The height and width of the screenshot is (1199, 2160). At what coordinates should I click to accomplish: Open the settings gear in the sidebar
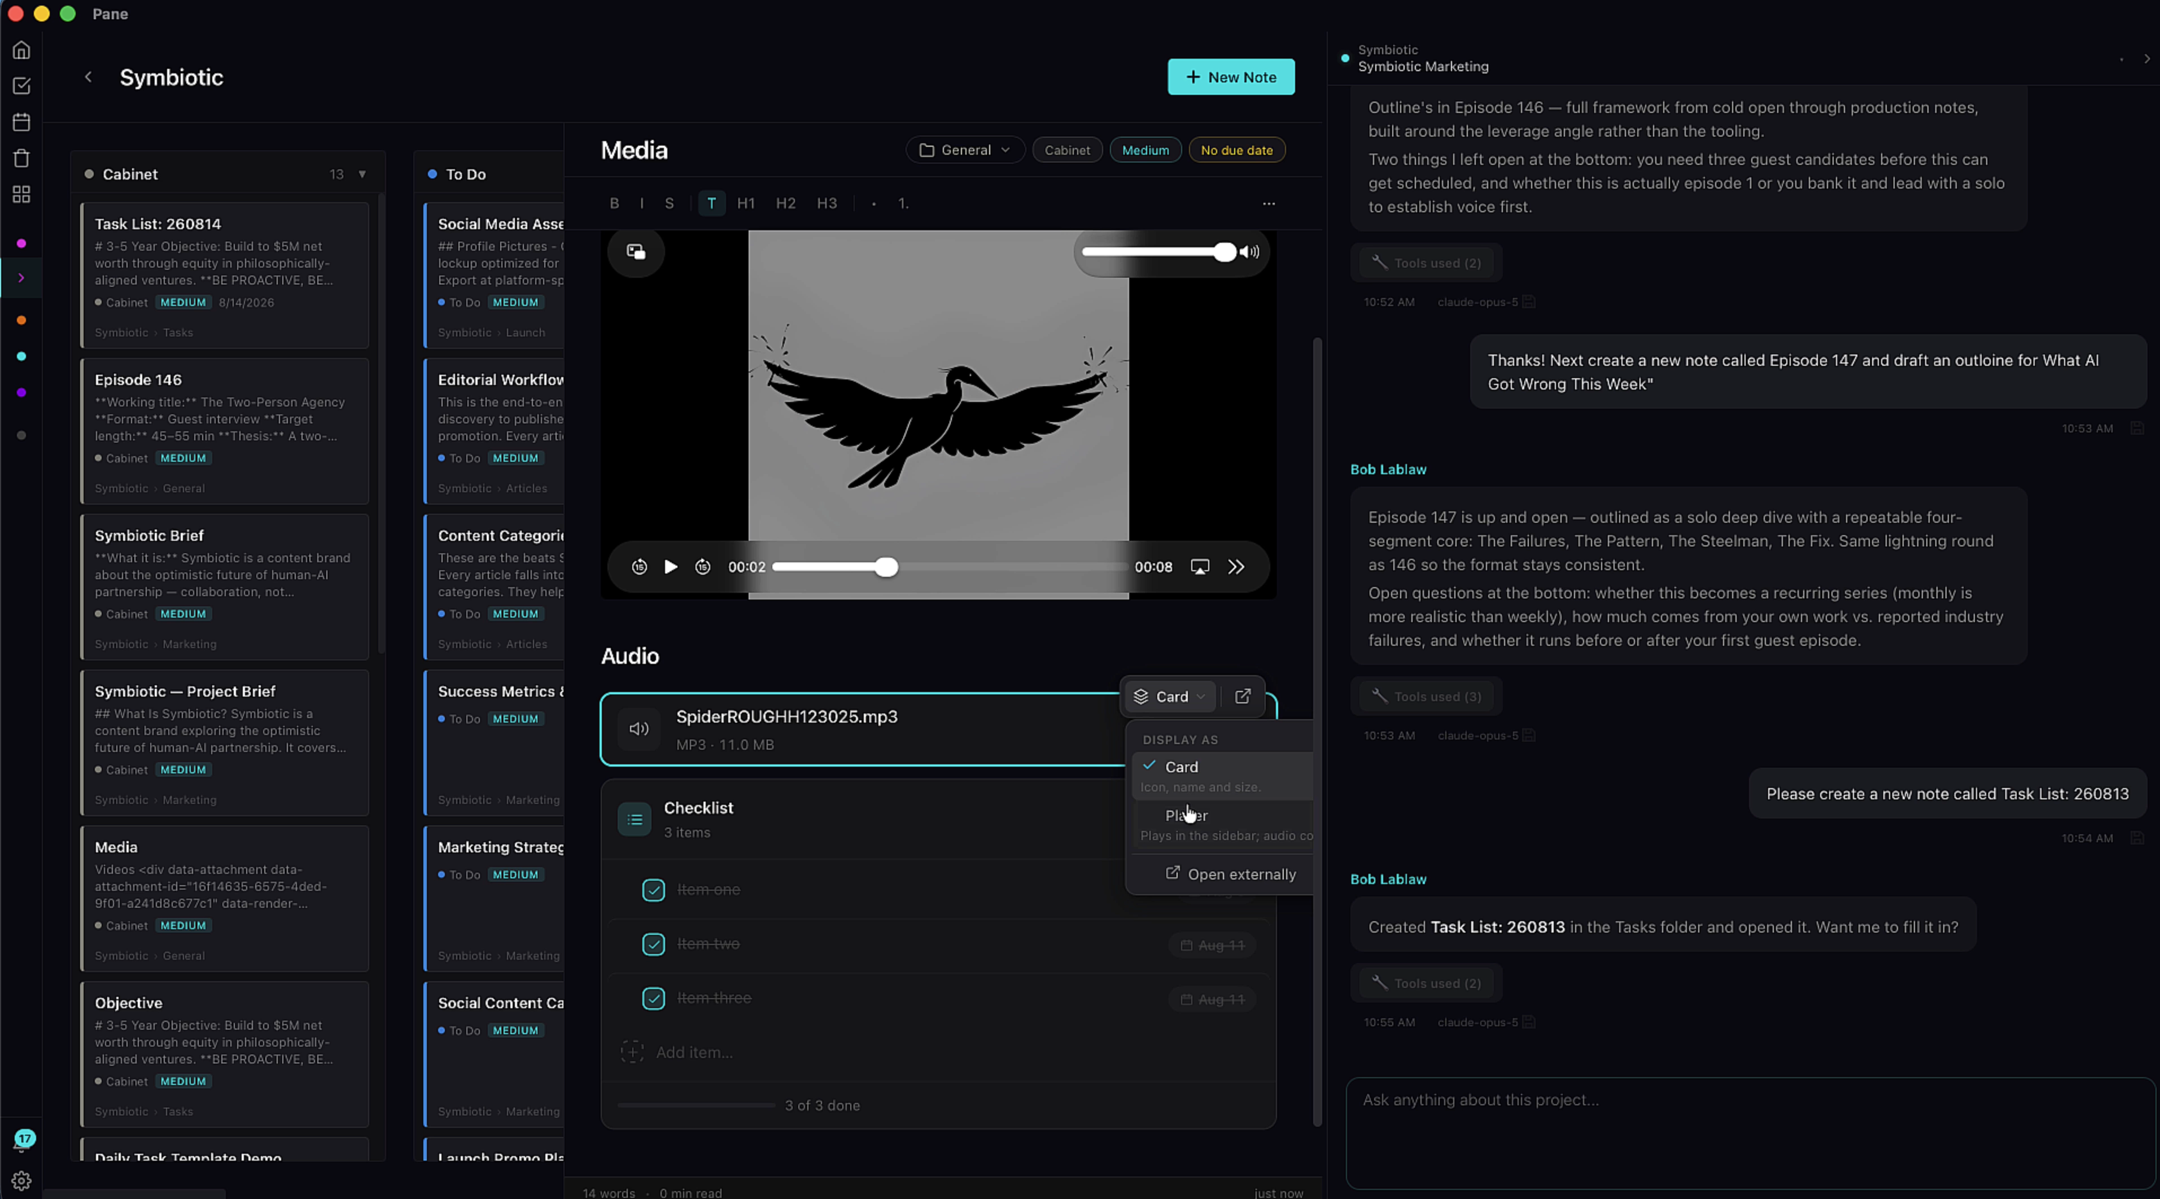coord(22,1180)
